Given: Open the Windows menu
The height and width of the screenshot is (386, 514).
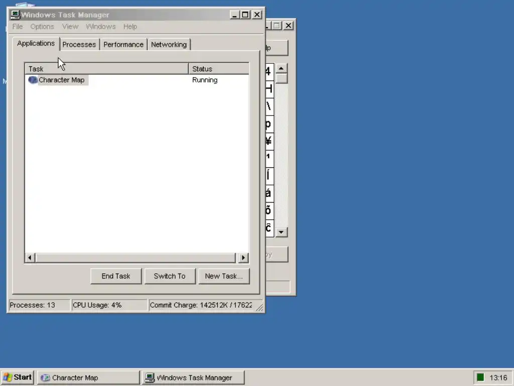Looking at the screenshot, I should click(100, 27).
